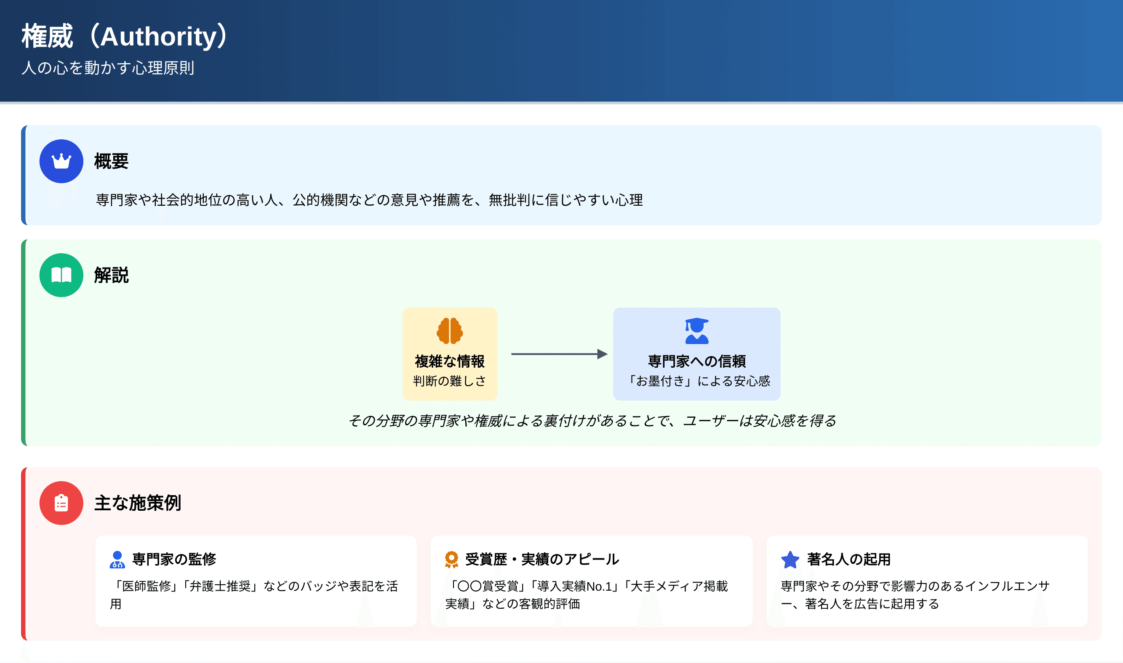This screenshot has width=1123, height=663.
Task: Click the subtitle 人の心を動かす心理原則
Action: (x=108, y=68)
